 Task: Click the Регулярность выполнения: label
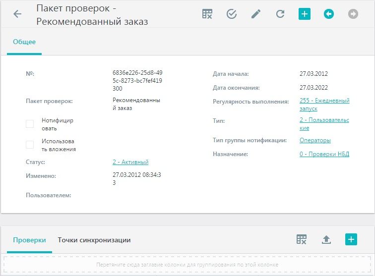click(251, 102)
